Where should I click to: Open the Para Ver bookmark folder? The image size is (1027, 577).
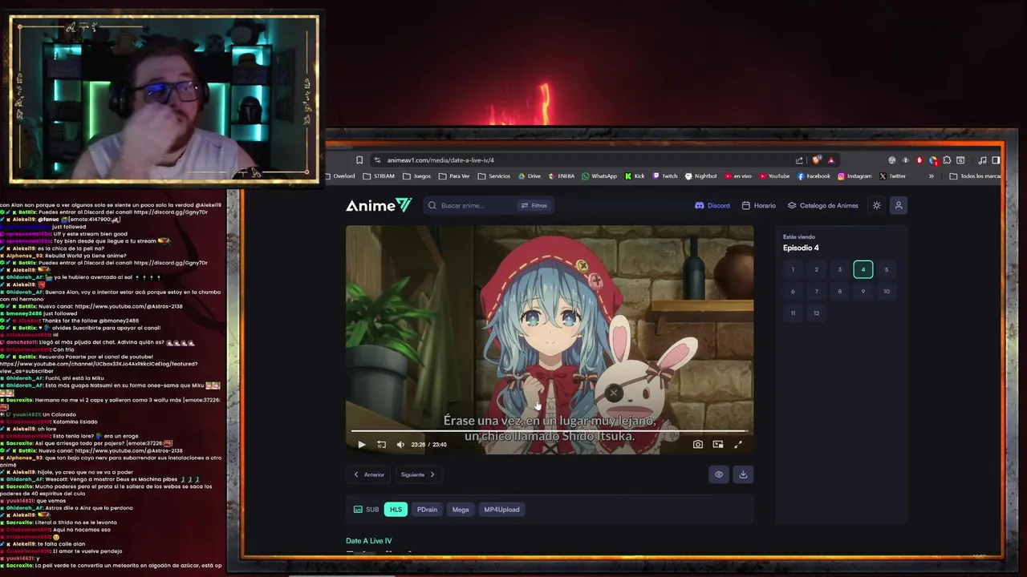(x=454, y=176)
